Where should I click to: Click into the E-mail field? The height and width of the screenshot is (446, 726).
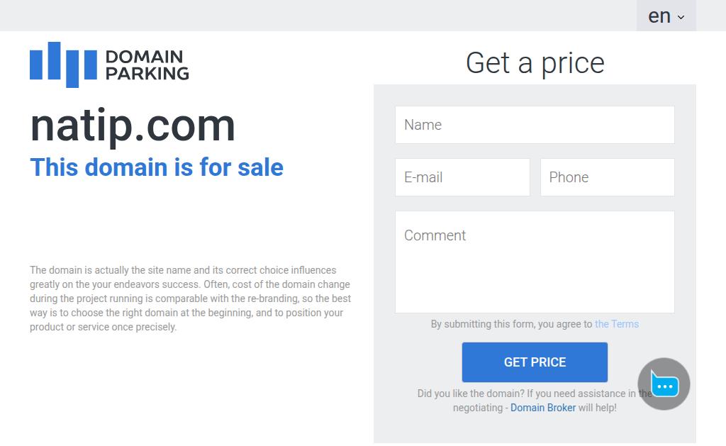click(x=462, y=177)
